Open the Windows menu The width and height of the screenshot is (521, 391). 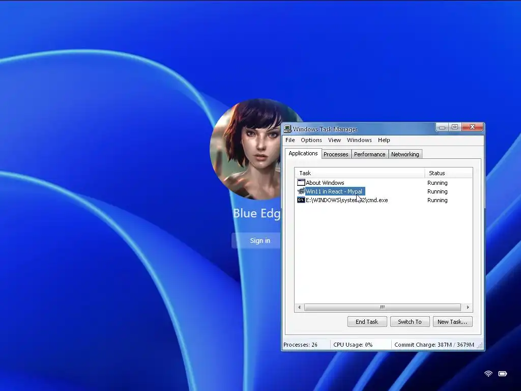tap(359, 140)
